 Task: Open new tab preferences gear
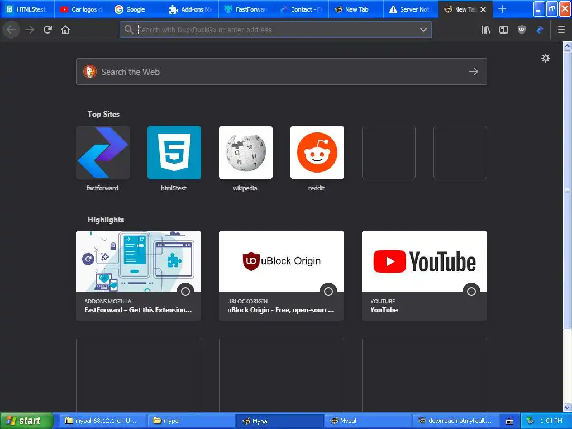[545, 58]
